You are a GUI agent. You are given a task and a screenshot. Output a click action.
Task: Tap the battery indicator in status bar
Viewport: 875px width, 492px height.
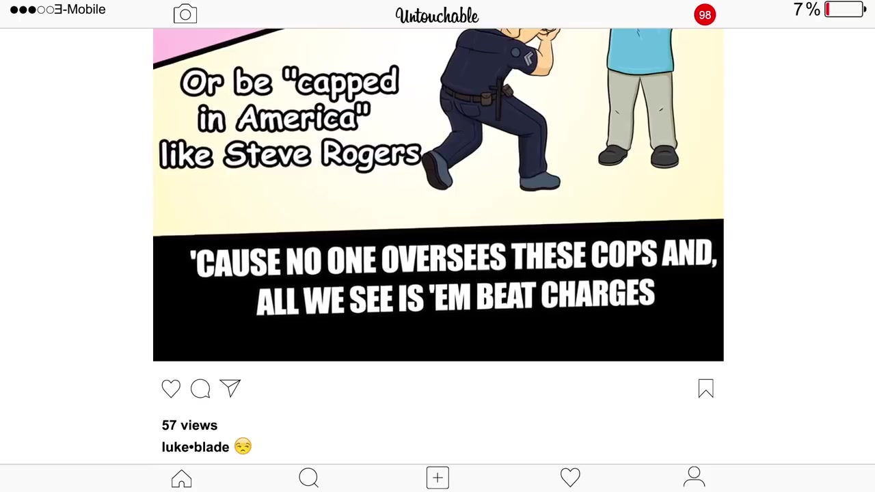click(x=846, y=10)
